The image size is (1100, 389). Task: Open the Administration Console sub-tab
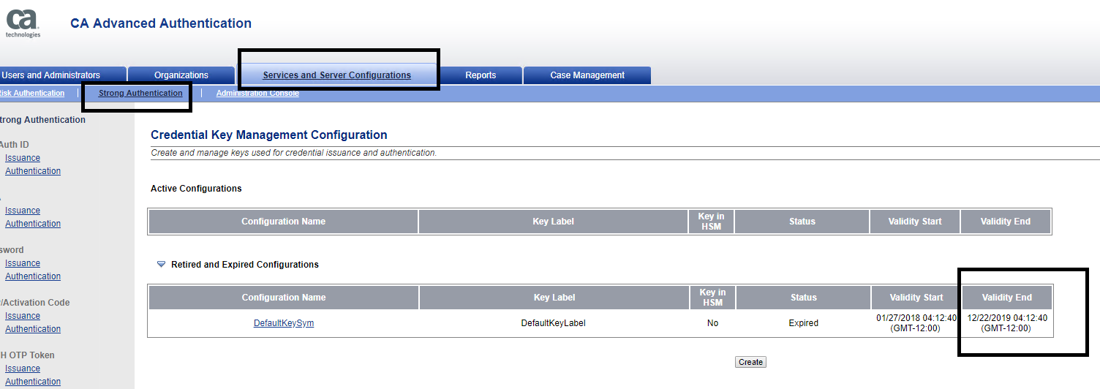[x=257, y=94]
